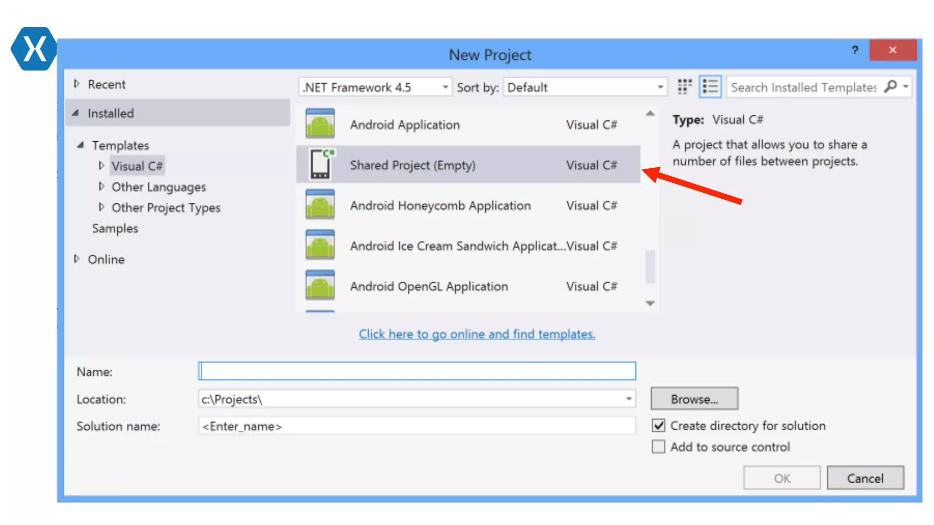Click the go online and find templates link
Viewport: 934px width, 525px height.
477,334
